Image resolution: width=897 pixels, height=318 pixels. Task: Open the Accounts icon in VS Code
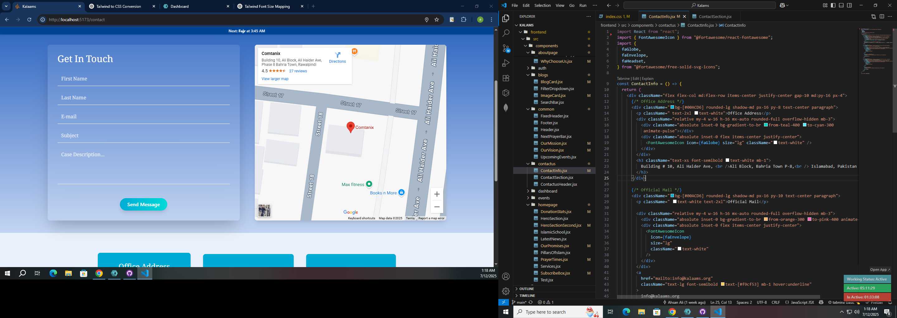pos(505,276)
